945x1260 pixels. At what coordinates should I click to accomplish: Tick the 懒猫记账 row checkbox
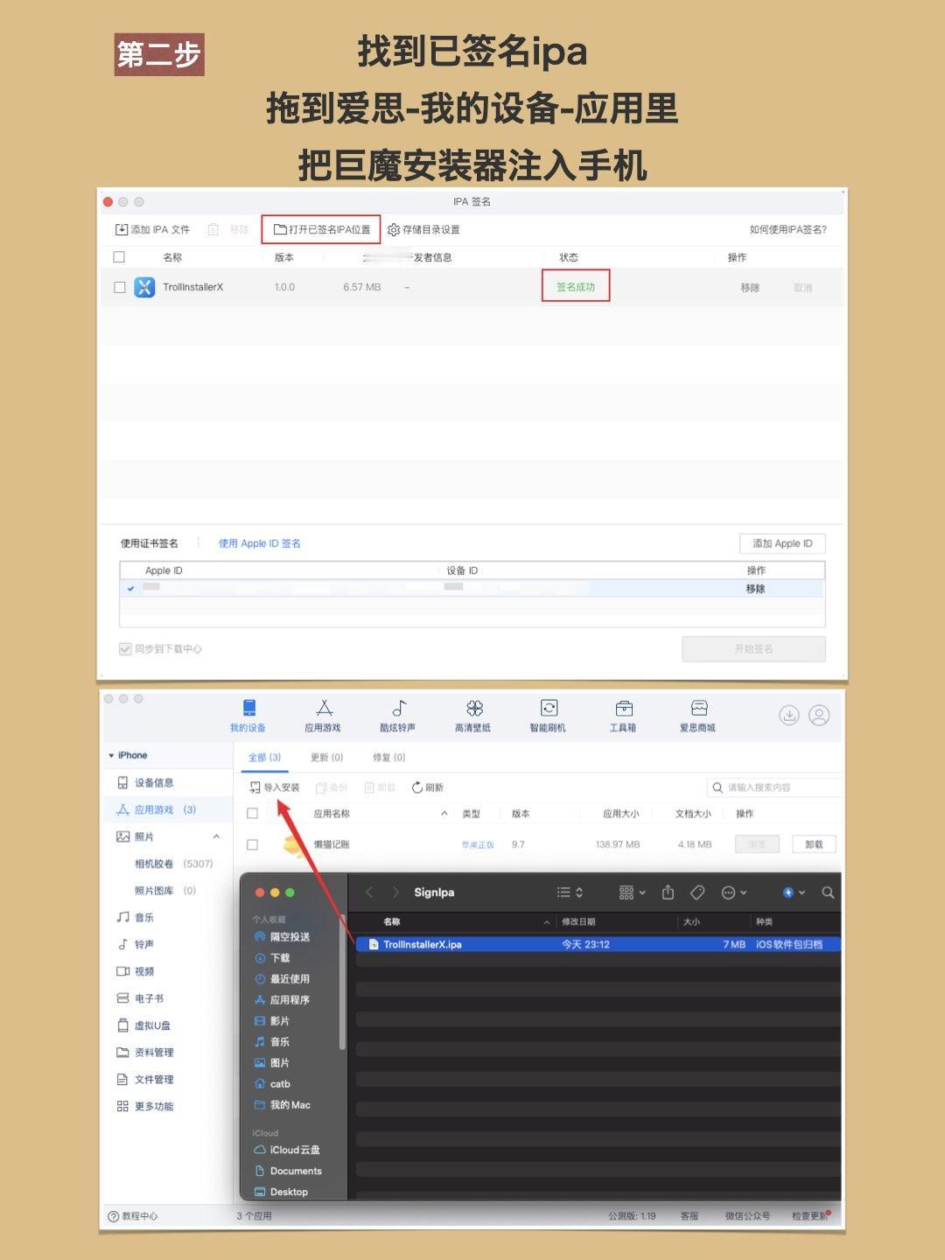tap(252, 844)
